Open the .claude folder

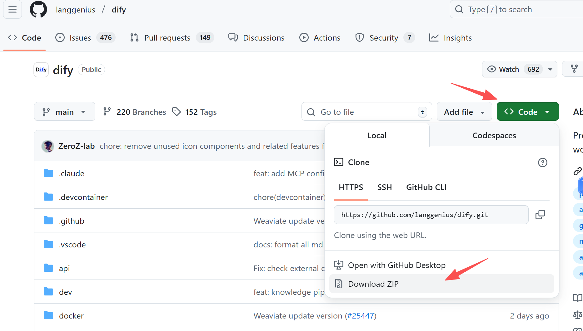point(72,173)
